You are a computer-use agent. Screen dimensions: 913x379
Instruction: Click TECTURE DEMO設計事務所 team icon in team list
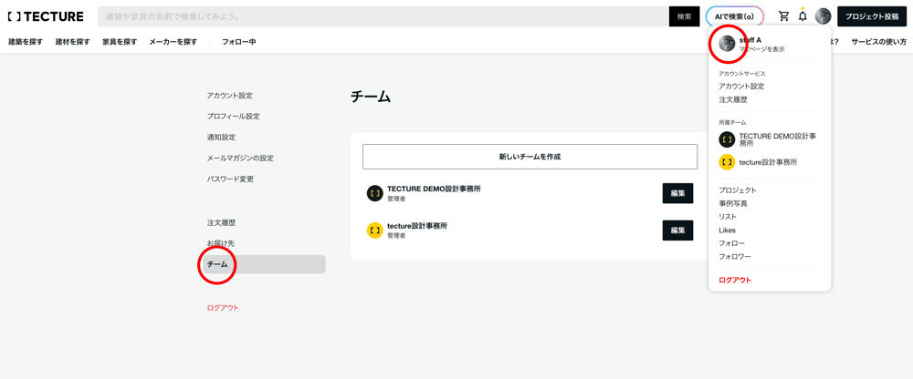click(x=374, y=193)
